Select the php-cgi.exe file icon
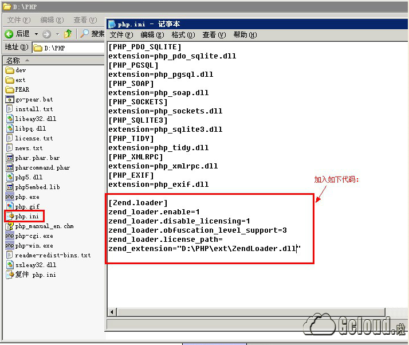Viewport: 409px width, 345px height. pyautogui.click(x=10, y=236)
